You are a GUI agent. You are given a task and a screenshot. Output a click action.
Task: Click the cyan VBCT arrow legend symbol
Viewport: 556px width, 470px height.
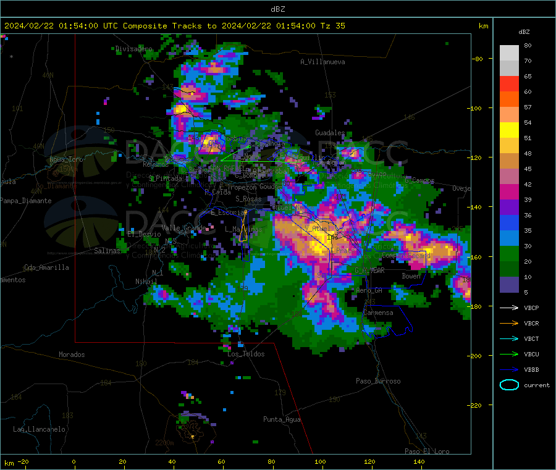click(509, 339)
